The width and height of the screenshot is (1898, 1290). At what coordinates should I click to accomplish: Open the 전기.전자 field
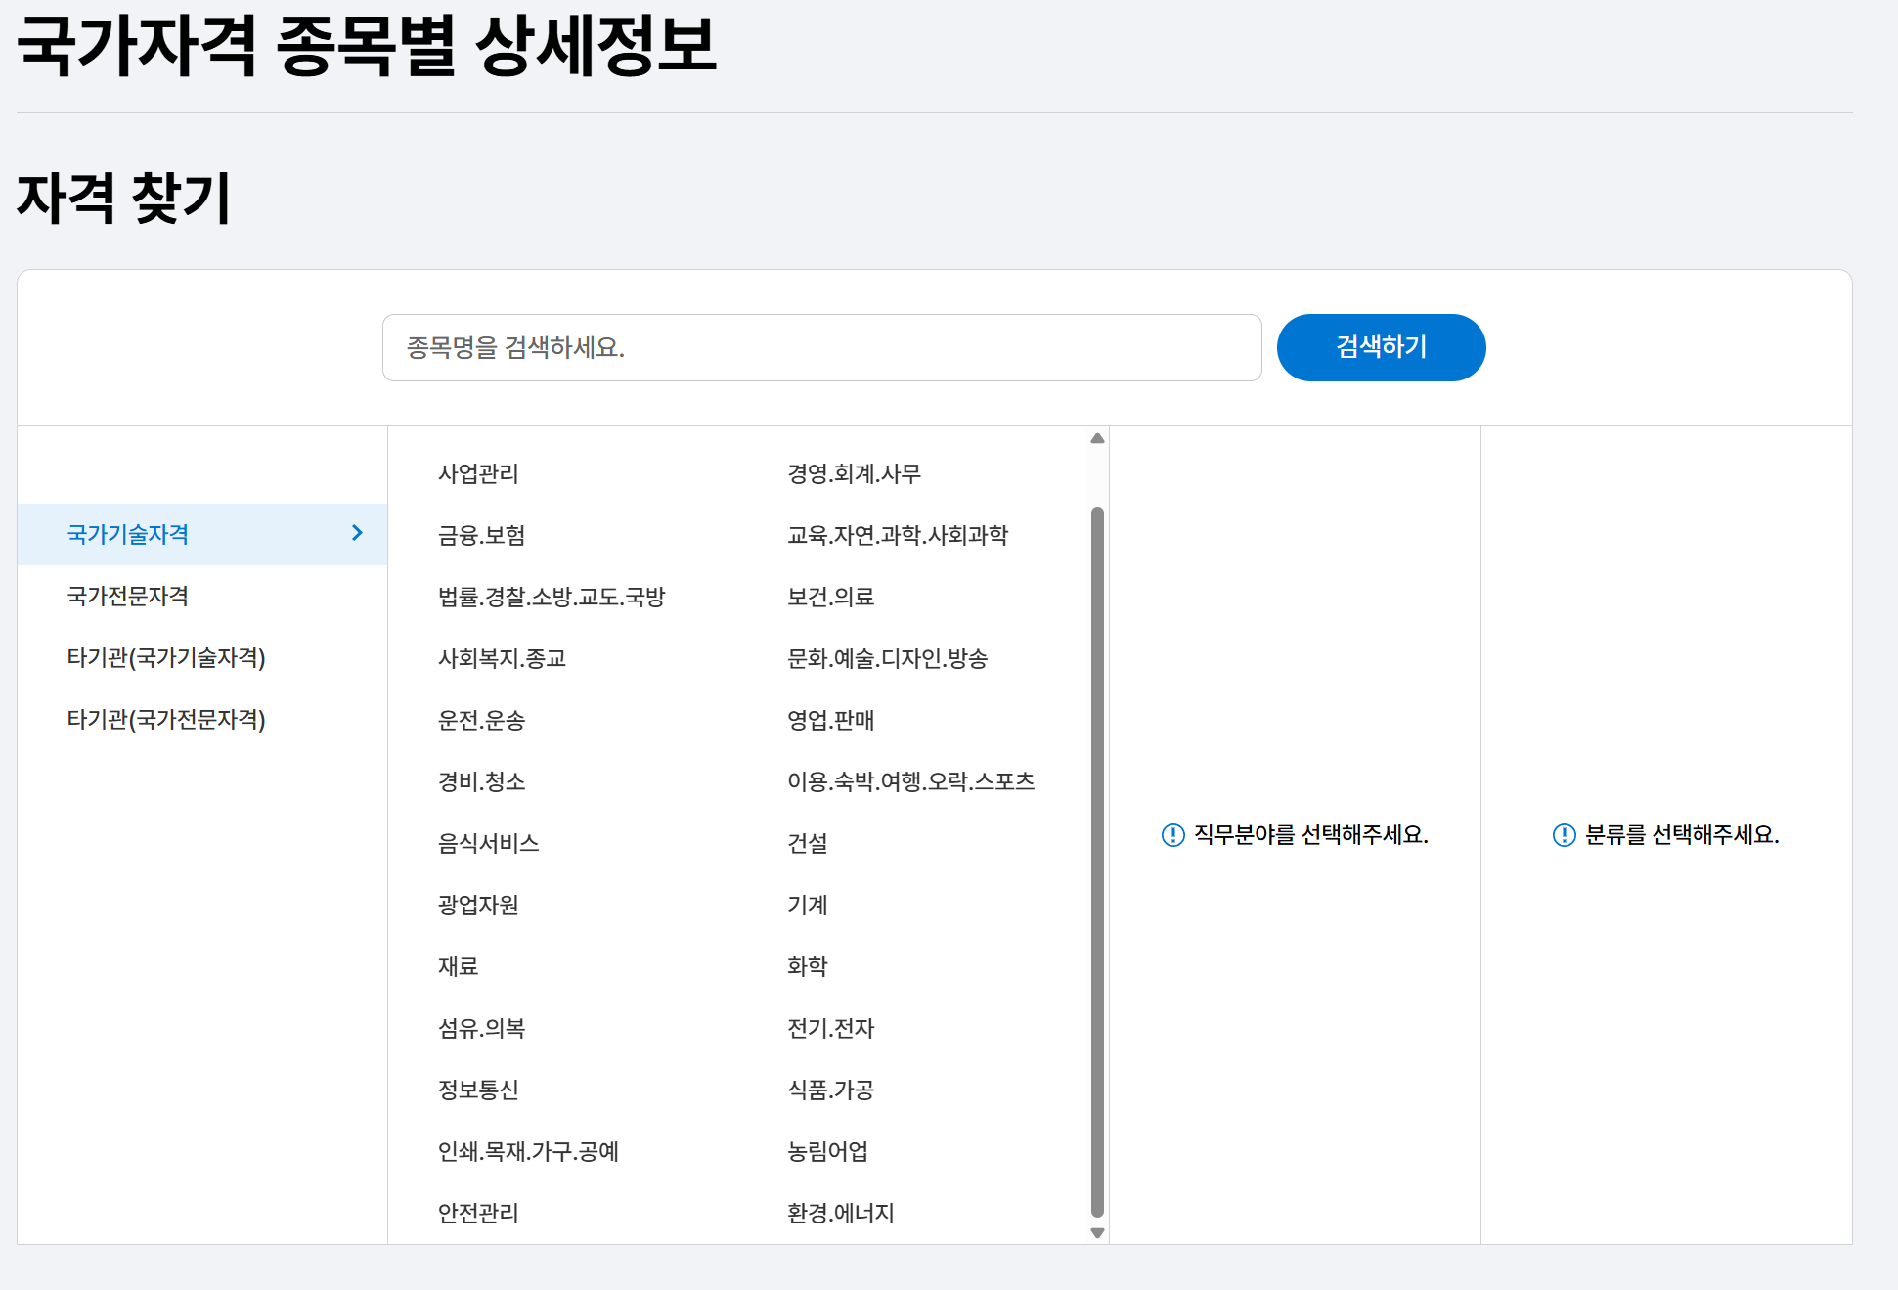(830, 1028)
